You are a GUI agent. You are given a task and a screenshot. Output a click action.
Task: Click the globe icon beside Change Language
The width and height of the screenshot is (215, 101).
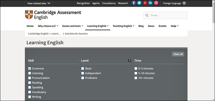click(x=184, y=3)
